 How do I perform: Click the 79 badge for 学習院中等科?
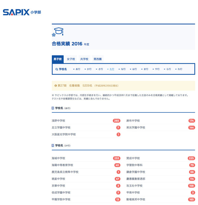[x=192, y=165]
